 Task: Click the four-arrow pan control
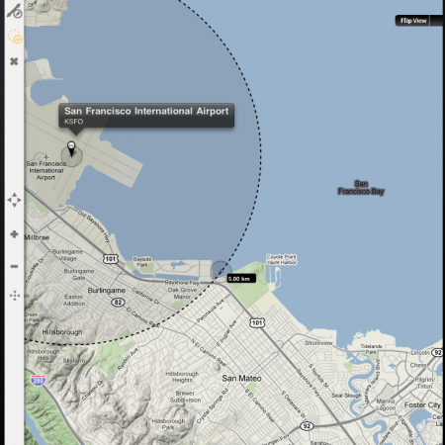(x=14, y=200)
